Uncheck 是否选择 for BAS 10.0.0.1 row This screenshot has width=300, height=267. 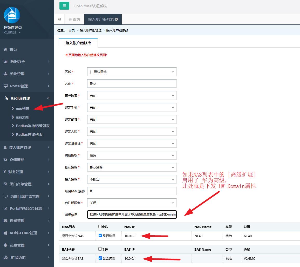100,258
